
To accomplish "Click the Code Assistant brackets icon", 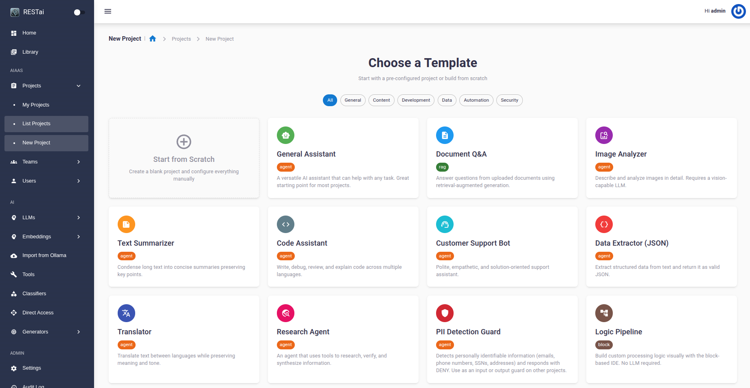I will point(285,224).
